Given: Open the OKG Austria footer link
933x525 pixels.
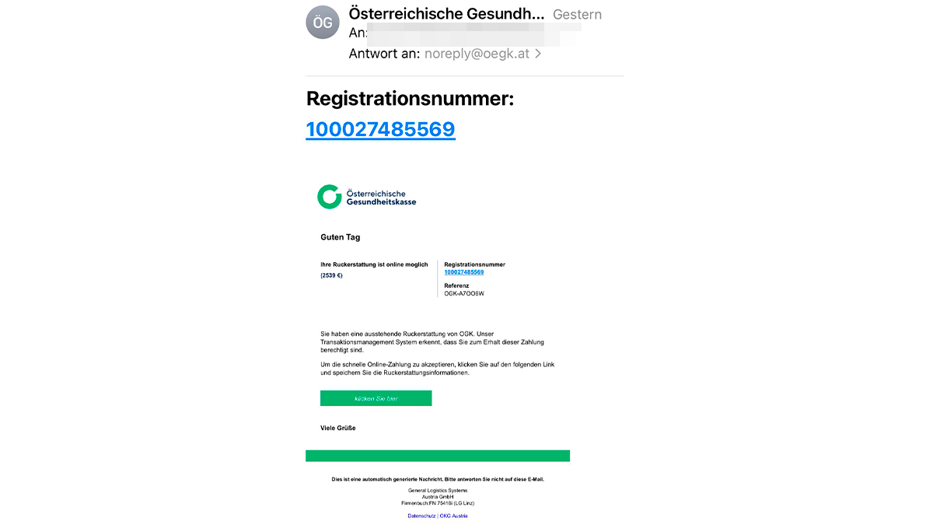Looking at the screenshot, I should (454, 516).
